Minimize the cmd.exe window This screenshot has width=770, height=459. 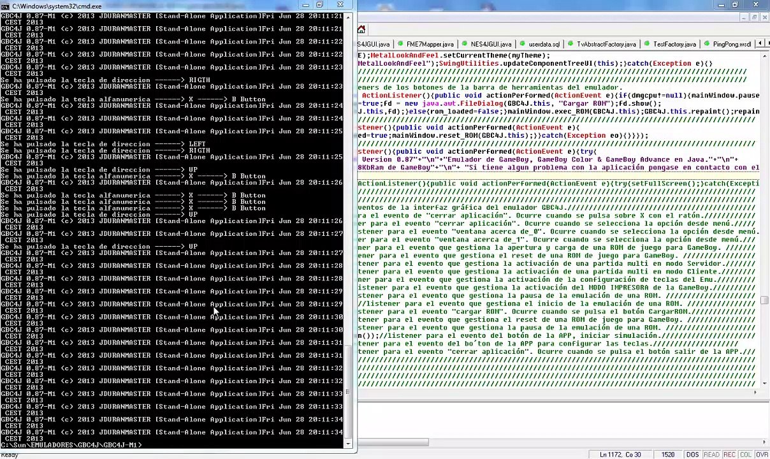tap(305, 5)
